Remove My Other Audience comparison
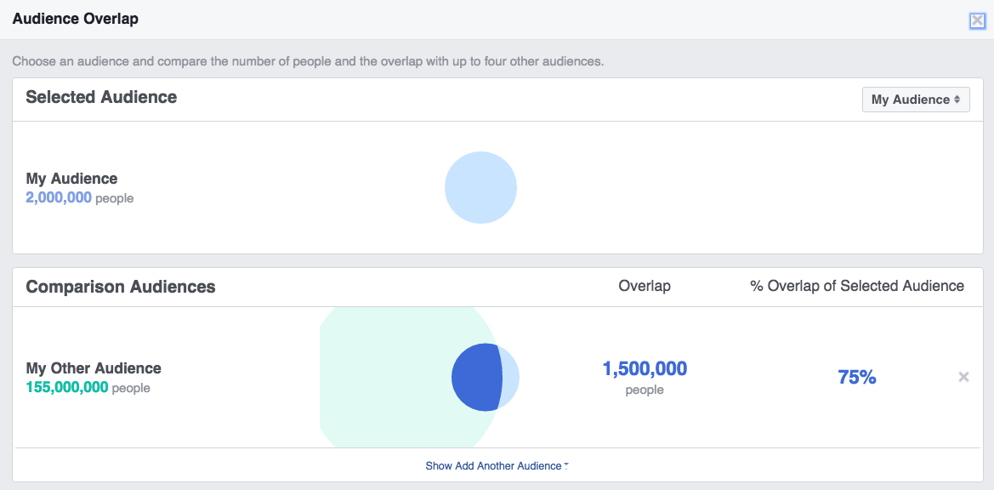Image resolution: width=994 pixels, height=490 pixels. [x=963, y=376]
